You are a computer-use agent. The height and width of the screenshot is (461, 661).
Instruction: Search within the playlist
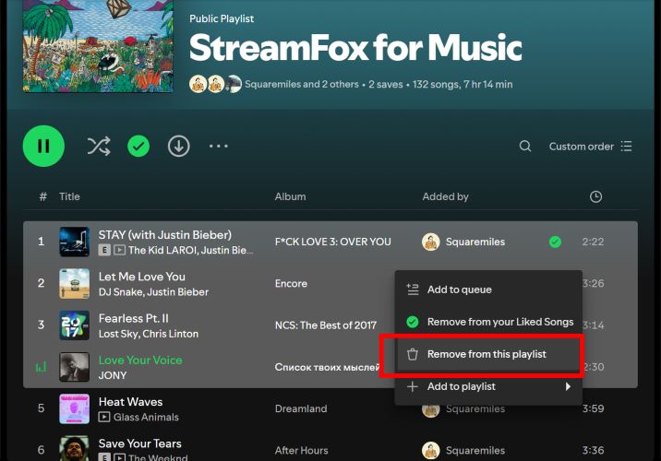coord(525,146)
